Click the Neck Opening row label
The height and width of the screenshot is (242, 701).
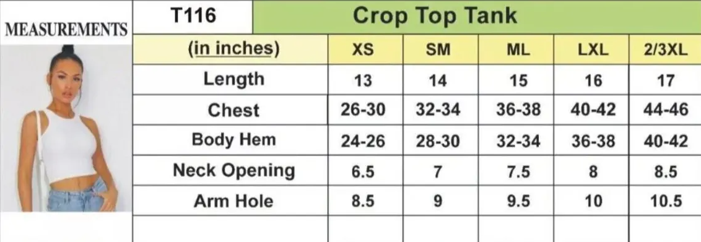[234, 171]
